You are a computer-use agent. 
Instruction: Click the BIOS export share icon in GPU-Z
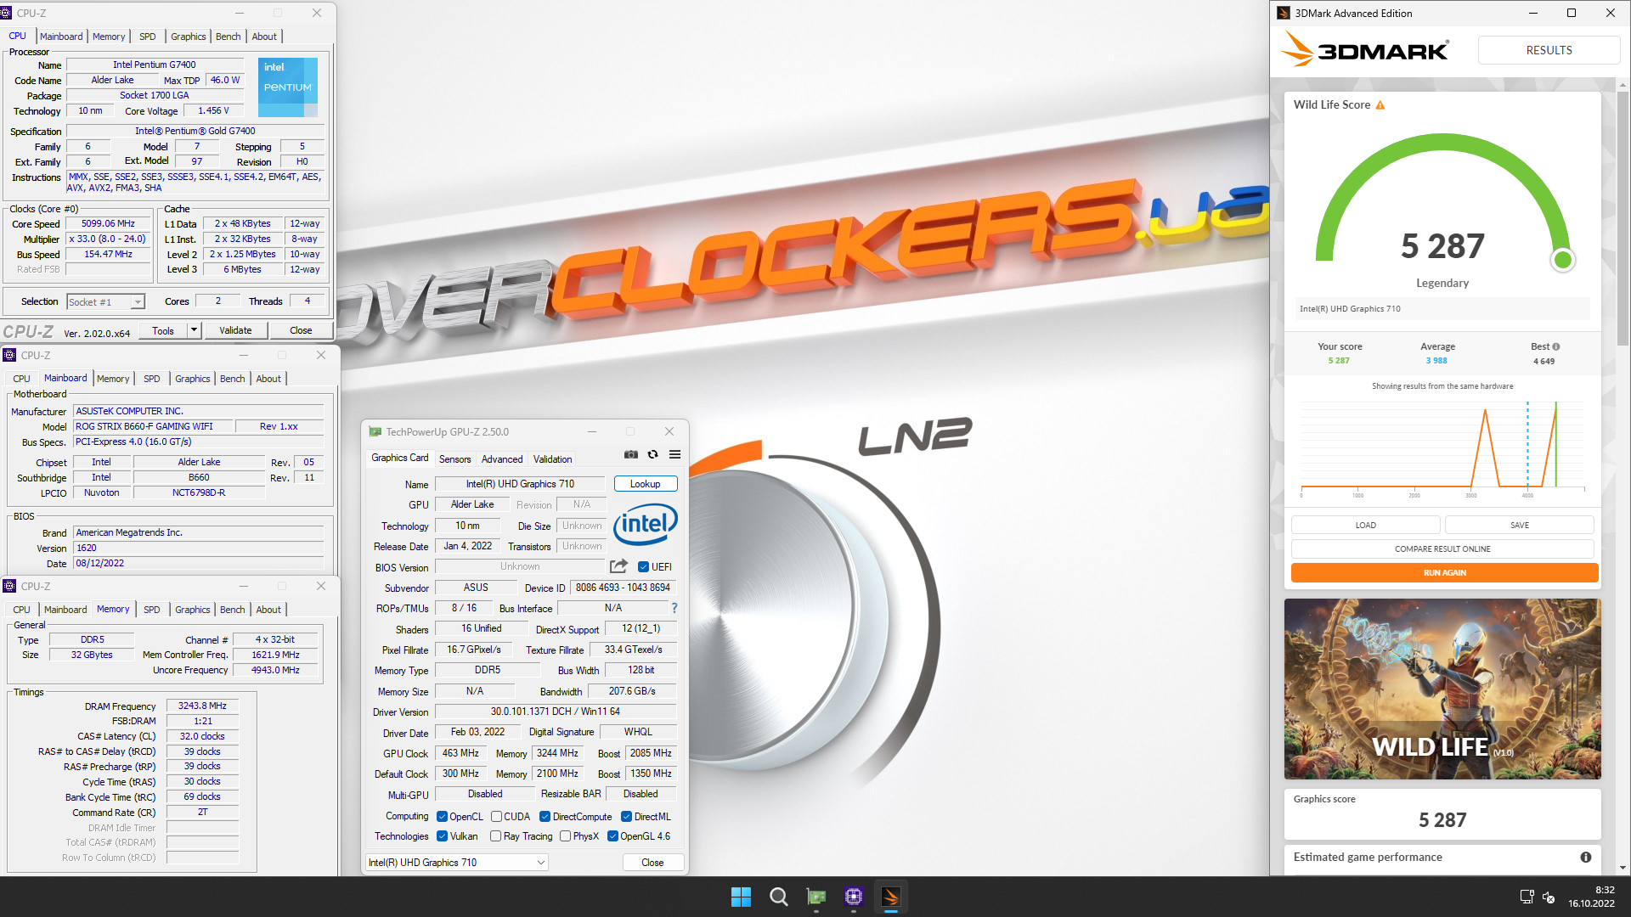[x=618, y=566]
